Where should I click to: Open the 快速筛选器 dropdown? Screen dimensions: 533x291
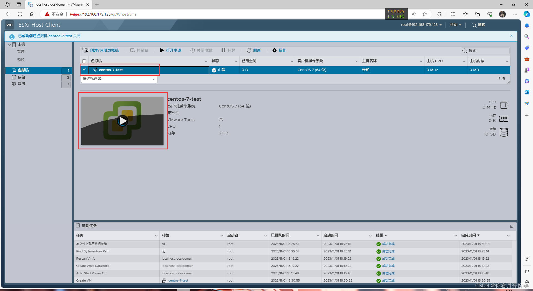(x=119, y=79)
